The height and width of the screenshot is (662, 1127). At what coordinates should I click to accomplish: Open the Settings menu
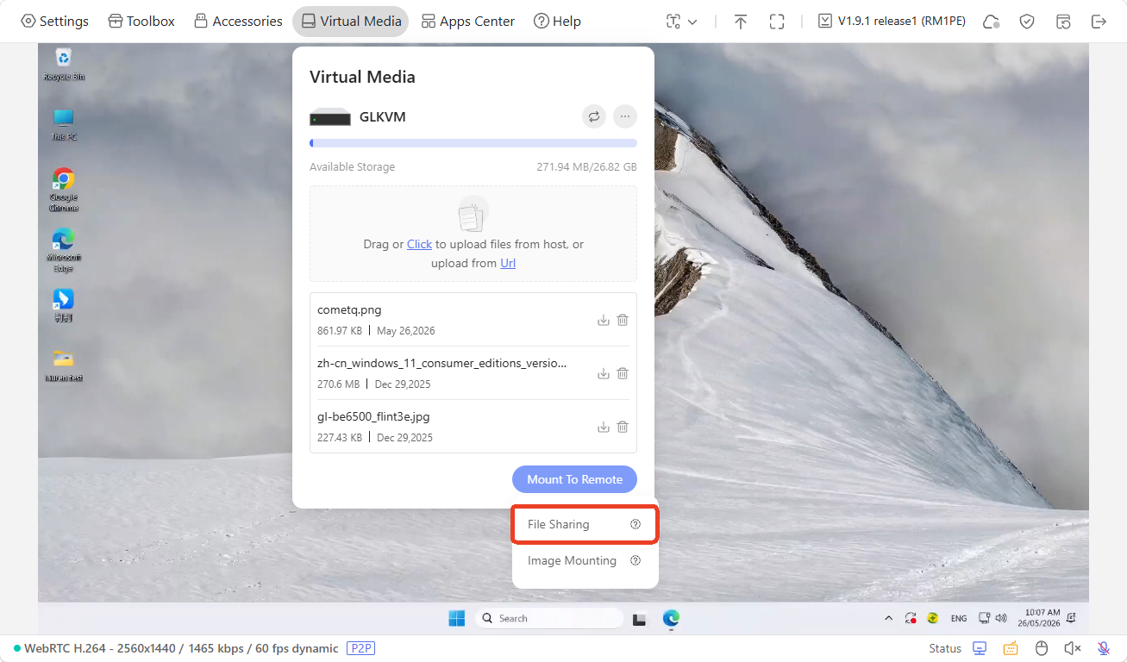coord(54,21)
